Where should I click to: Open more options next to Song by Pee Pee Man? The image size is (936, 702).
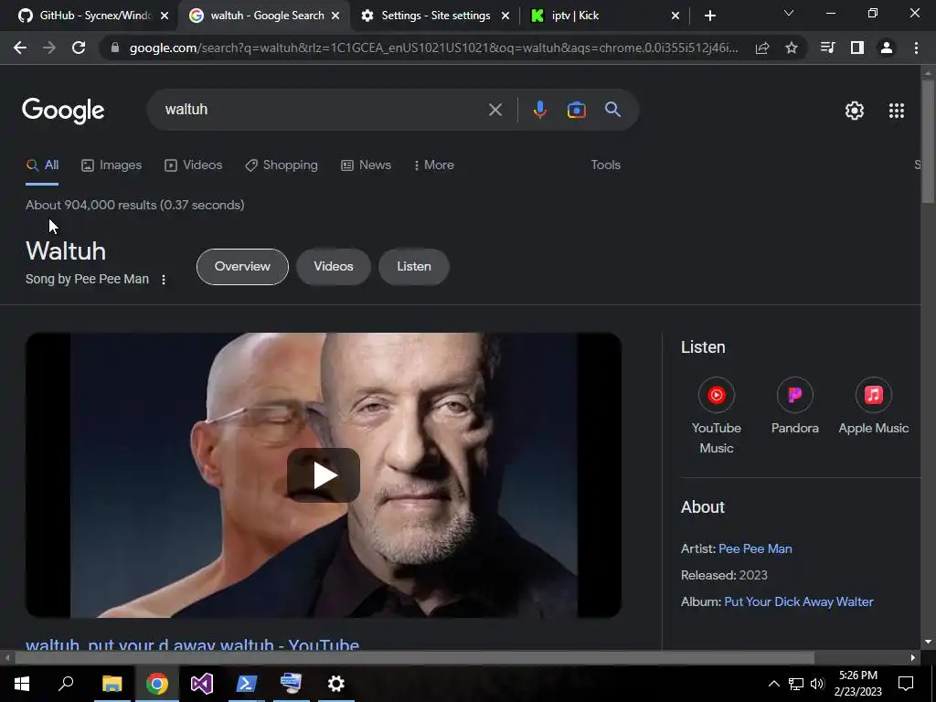[164, 280]
